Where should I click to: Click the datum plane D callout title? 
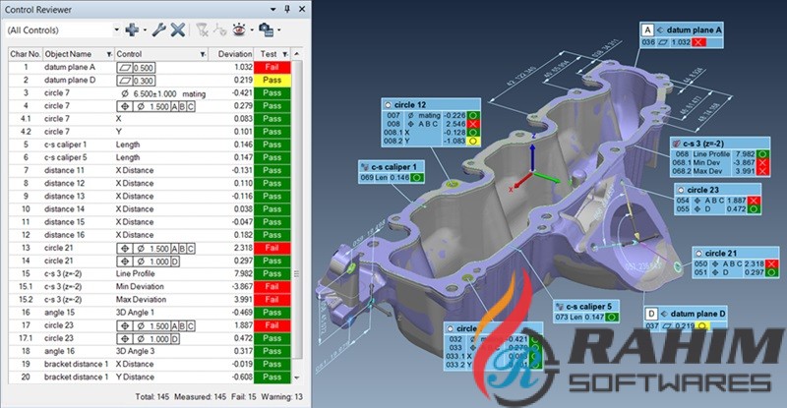698,315
